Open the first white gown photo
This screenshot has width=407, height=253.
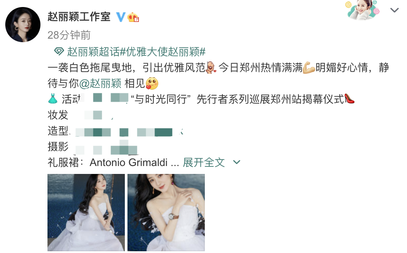86,213
